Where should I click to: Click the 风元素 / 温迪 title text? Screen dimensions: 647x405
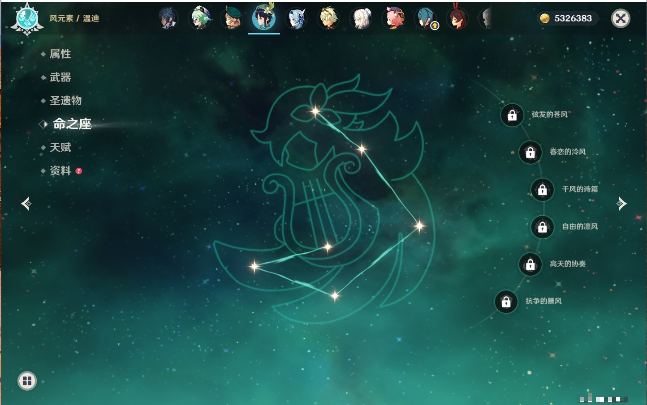pos(74,18)
